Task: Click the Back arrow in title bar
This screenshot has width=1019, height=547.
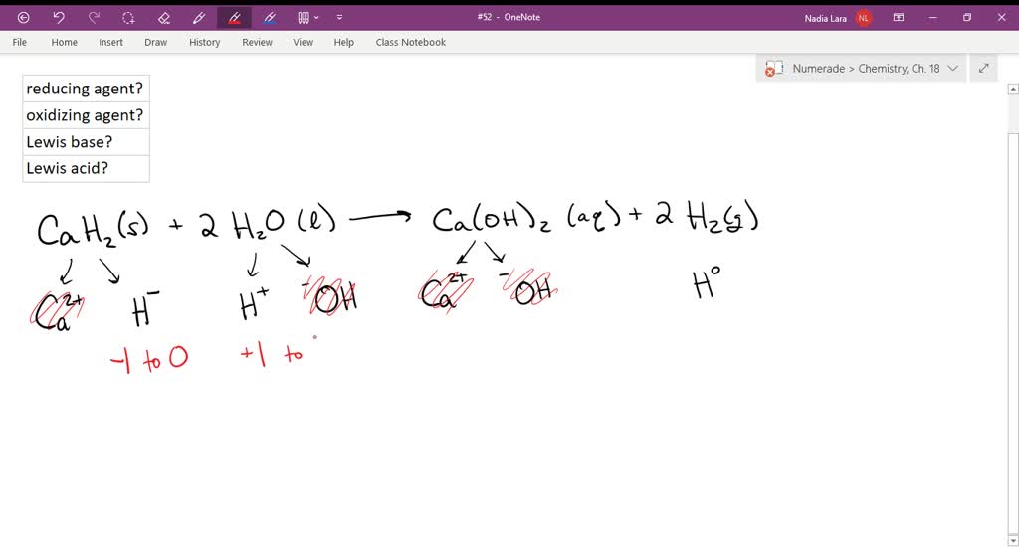Action: [24, 17]
